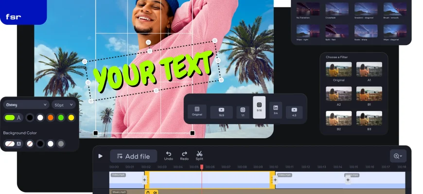
Task: Select the Split fast transition
Action: [x=337, y=31]
